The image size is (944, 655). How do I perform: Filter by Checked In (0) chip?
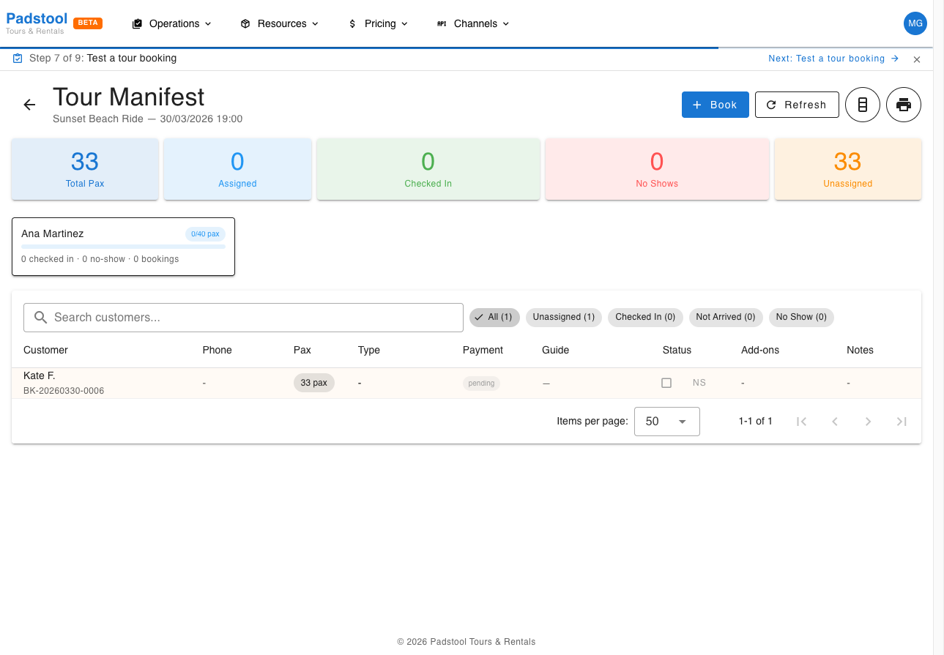[x=645, y=317]
